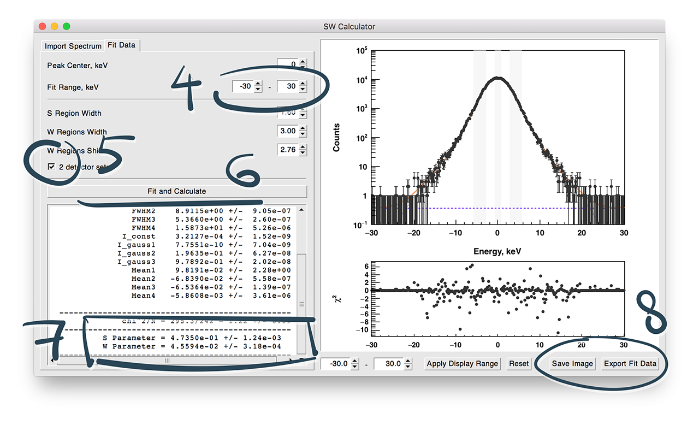This screenshot has width=699, height=425.
Task: Click the Save Image button
Action: pyautogui.click(x=572, y=364)
